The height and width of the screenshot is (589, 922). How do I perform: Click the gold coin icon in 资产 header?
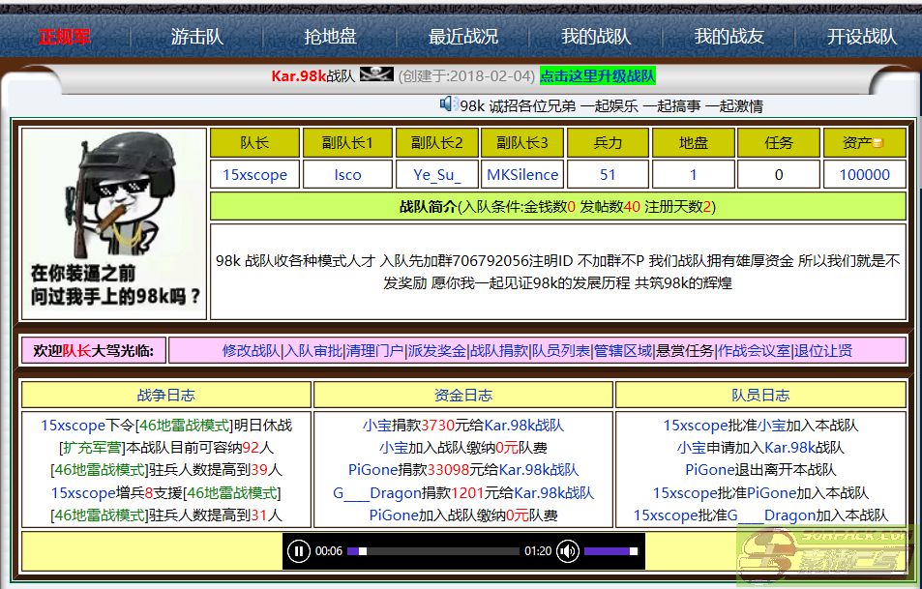click(x=877, y=143)
